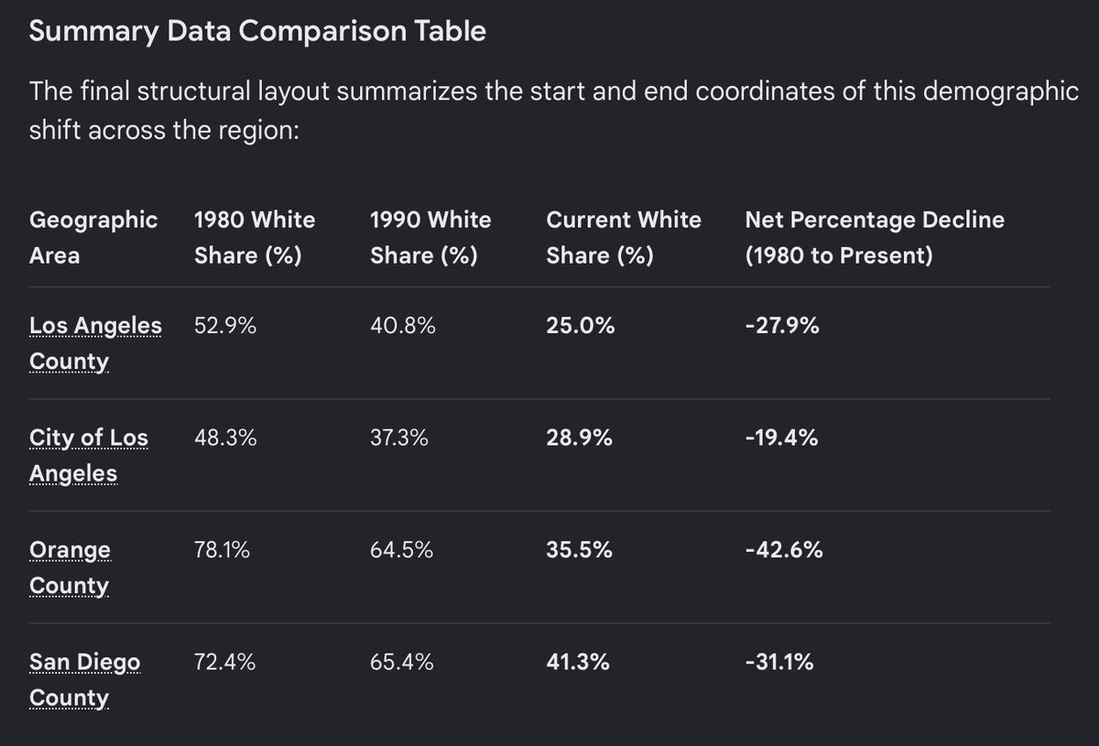Select the bold 28.9% current share cell
This screenshot has height=746, width=1099.
(580, 438)
